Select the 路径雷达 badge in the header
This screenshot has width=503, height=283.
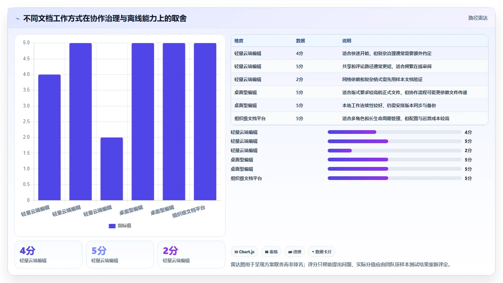tap(478, 18)
